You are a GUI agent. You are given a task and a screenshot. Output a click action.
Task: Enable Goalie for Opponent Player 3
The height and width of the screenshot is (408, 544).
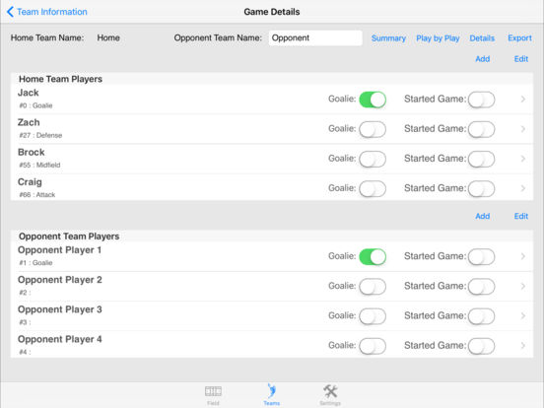point(373,316)
